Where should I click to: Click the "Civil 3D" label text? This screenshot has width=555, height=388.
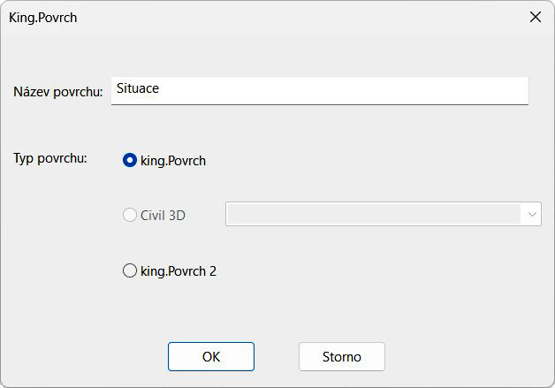click(163, 215)
